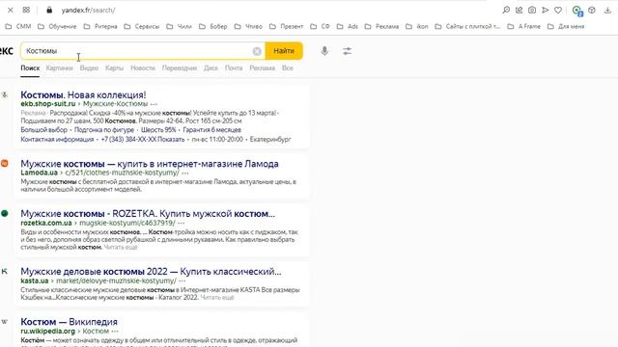Viewport: 618px width, 347px height.
Task: Open the Все services tab
Action: coord(288,68)
